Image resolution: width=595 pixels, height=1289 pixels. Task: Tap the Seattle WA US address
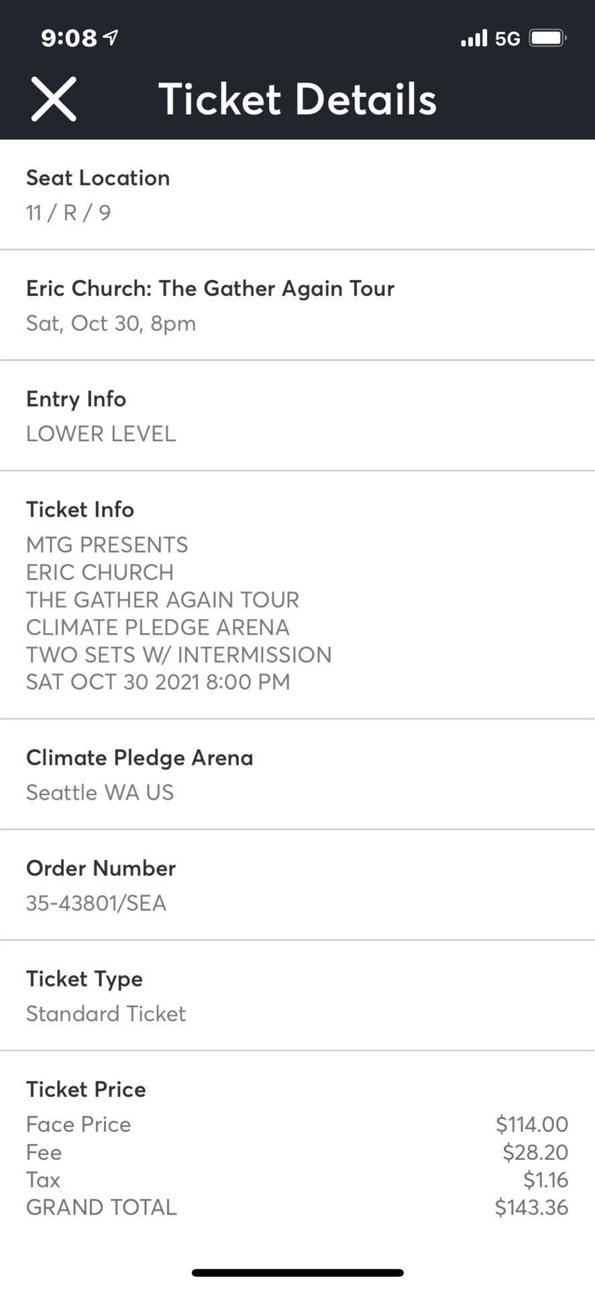click(x=100, y=793)
